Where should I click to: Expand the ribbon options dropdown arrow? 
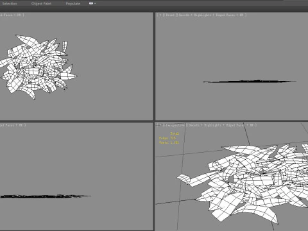[x=95, y=4]
